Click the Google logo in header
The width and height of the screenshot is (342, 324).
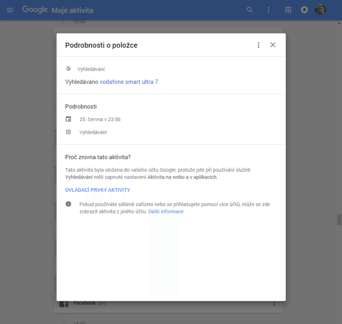click(35, 9)
